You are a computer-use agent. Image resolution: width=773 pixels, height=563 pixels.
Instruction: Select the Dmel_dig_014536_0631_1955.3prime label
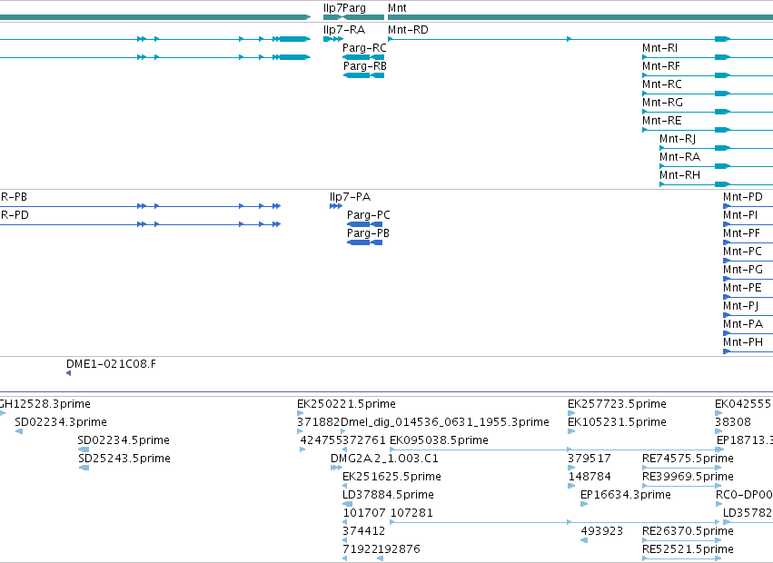click(x=445, y=422)
